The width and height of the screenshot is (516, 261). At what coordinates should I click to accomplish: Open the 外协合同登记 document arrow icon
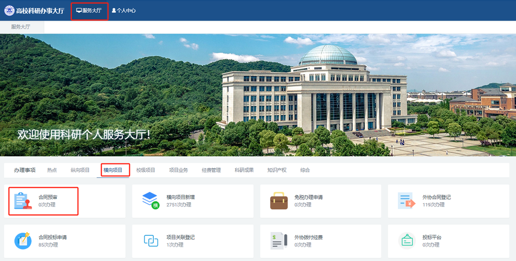tap(407, 201)
